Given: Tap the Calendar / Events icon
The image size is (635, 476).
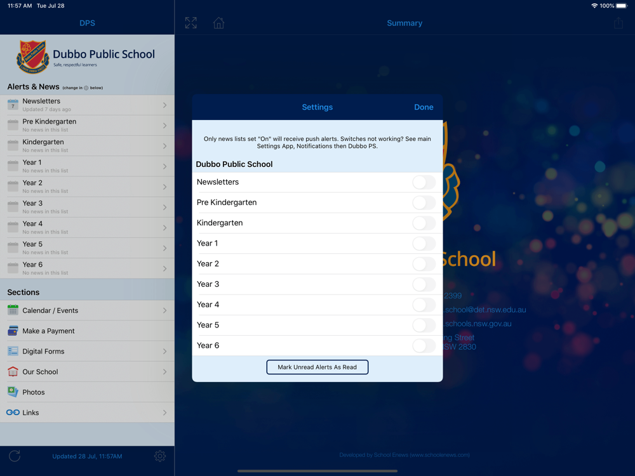Looking at the screenshot, I should click(x=13, y=310).
